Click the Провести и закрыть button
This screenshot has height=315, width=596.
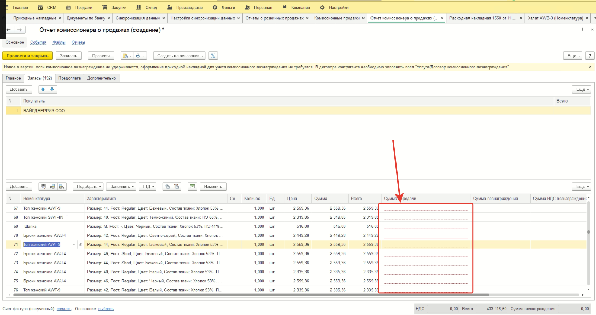click(x=27, y=56)
